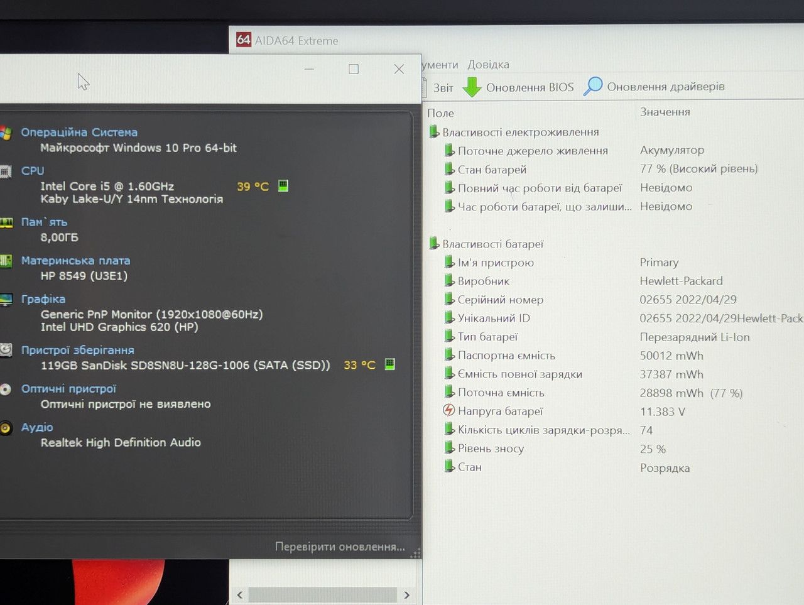Image resolution: width=804 pixels, height=605 pixels.
Task: Click the green BIOS update arrow icon
Action: [472, 87]
